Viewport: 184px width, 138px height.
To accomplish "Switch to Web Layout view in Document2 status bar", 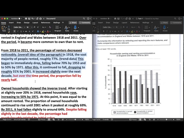I will [x=54, y=120].
